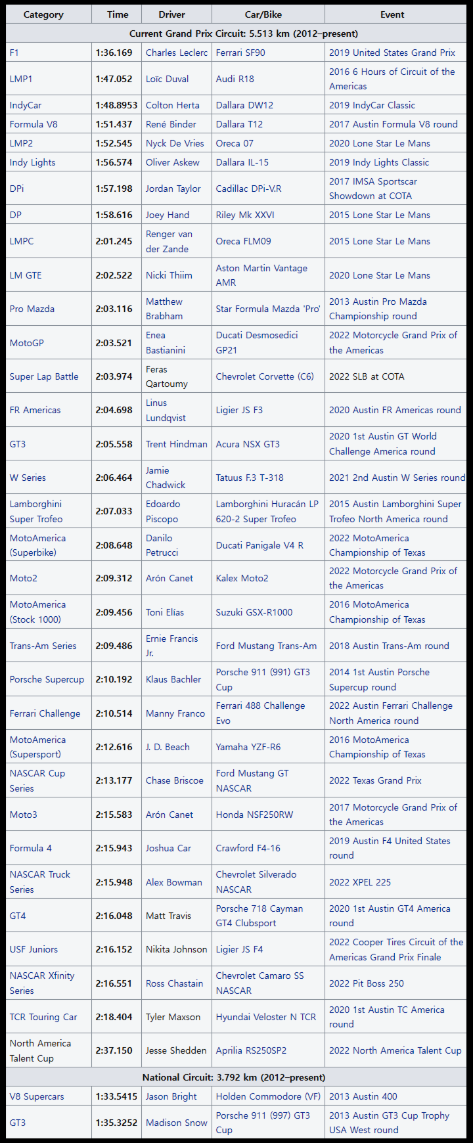Open the LMP1 category link
The height and width of the screenshot is (1143, 473).
pyautogui.click(x=21, y=79)
